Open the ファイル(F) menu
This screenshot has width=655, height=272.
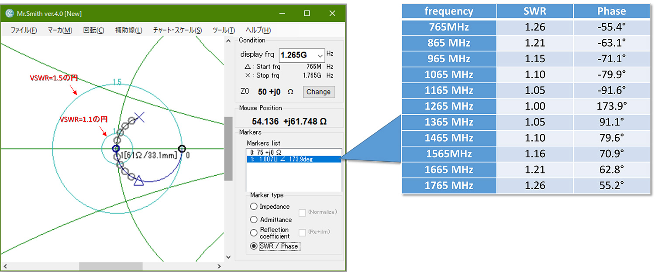pos(24,30)
